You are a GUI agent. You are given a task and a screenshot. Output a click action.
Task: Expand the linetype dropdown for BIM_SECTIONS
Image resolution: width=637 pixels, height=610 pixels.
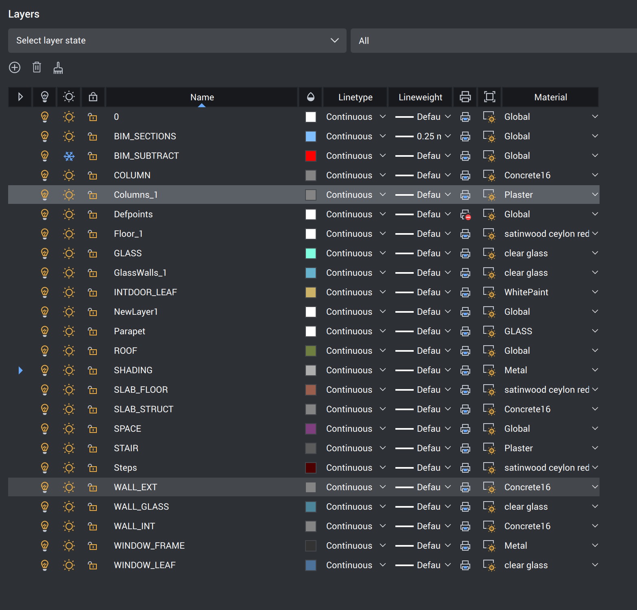pyautogui.click(x=382, y=136)
